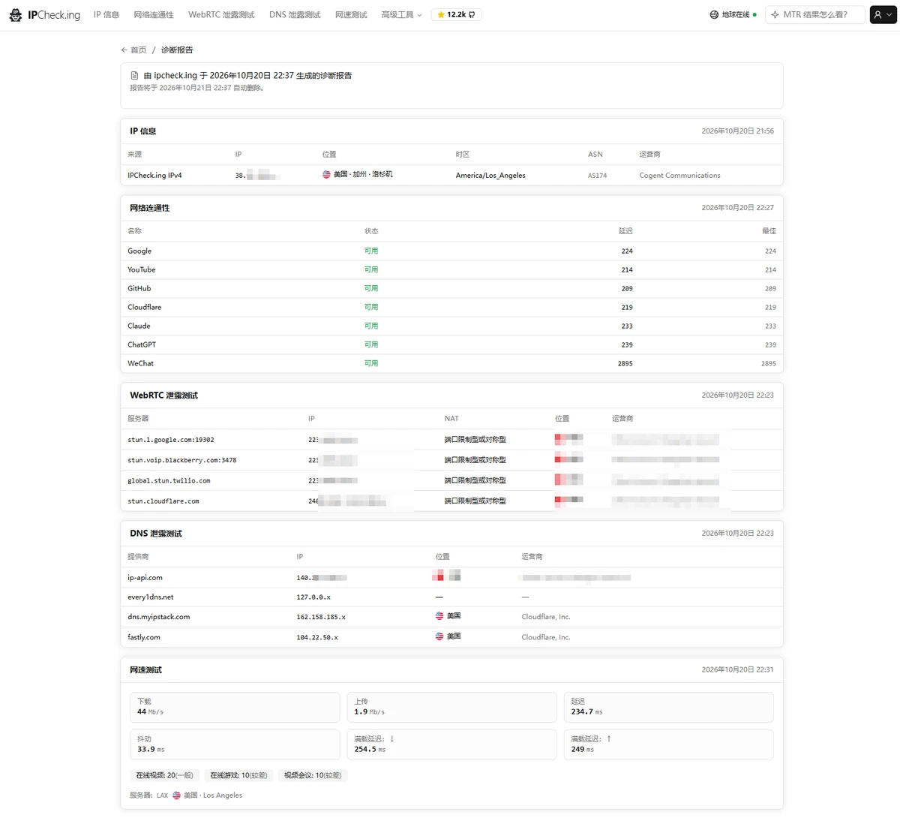Select the GitHub connectivity row name
The width and height of the screenshot is (900, 818).
point(139,289)
